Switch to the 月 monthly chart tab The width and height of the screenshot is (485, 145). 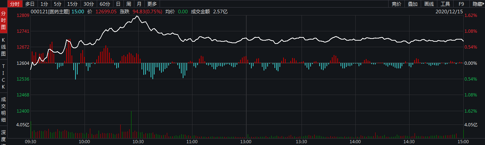(139, 4)
